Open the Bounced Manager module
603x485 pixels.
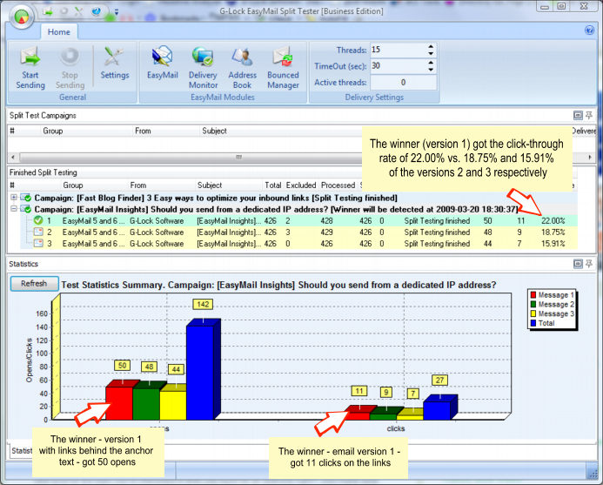283,68
